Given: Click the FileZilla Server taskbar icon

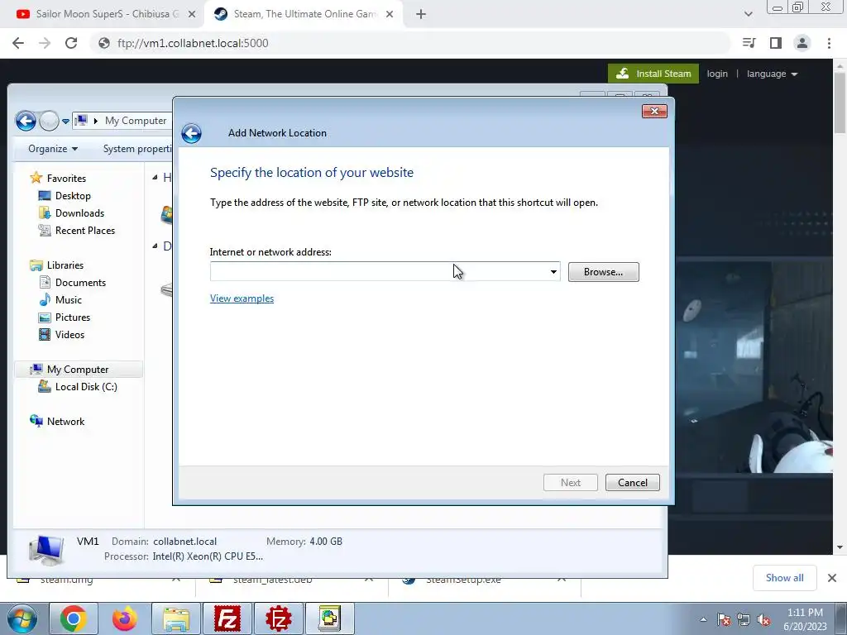Looking at the screenshot, I should (x=279, y=618).
